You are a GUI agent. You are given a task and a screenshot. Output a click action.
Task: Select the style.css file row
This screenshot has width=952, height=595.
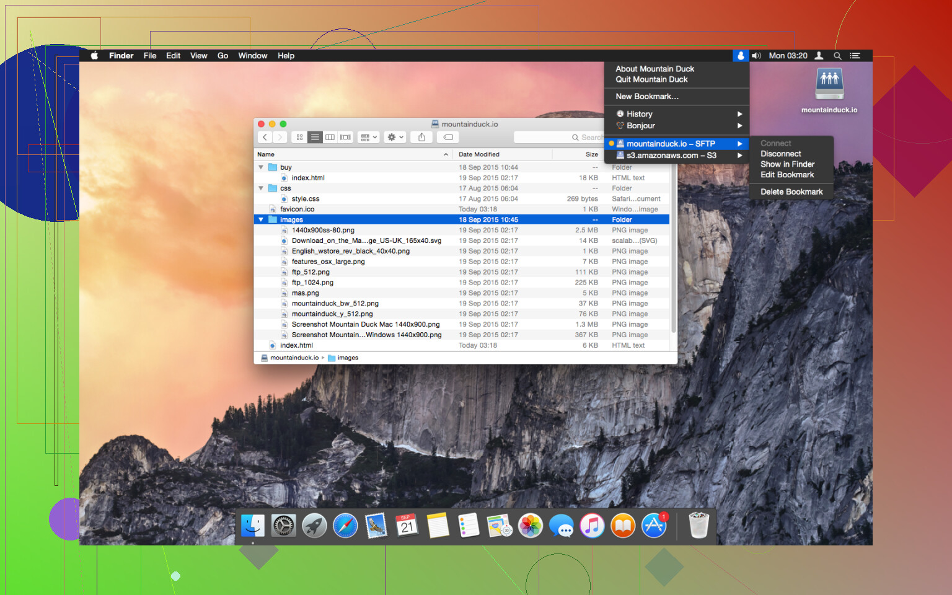click(462, 199)
